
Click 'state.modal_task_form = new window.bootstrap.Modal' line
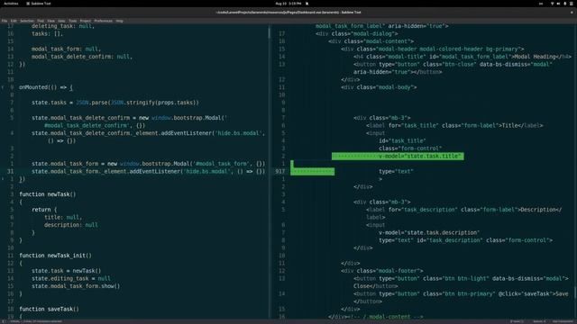pyautogui.click(x=148, y=164)
